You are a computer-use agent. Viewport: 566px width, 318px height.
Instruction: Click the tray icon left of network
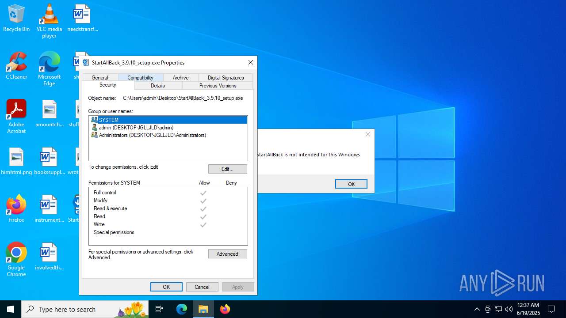pyautogui.click(x=488, y=309)
